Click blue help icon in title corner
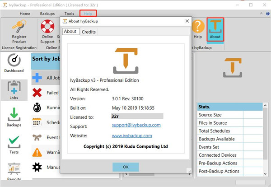271x187 pixels. (x=268, y=14)
